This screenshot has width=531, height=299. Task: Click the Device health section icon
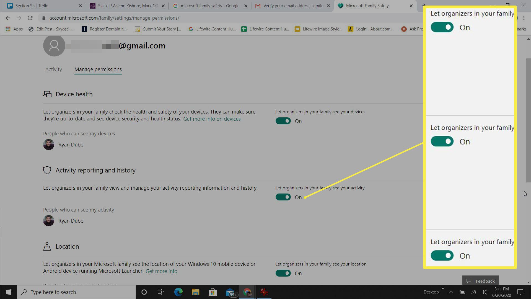pyautogui.click(x=47, y=94)
